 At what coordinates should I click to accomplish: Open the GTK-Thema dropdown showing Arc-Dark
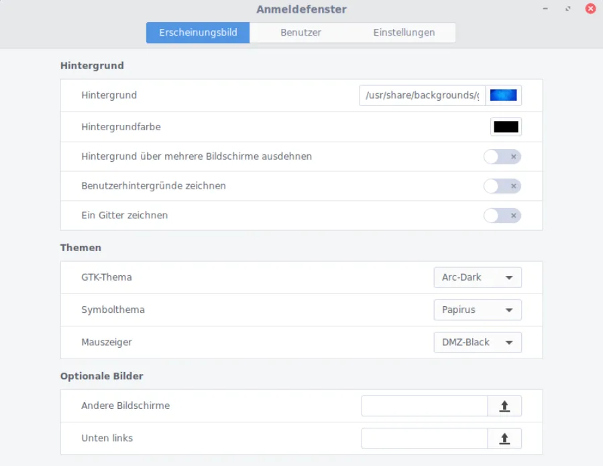[x=477, y=277]
